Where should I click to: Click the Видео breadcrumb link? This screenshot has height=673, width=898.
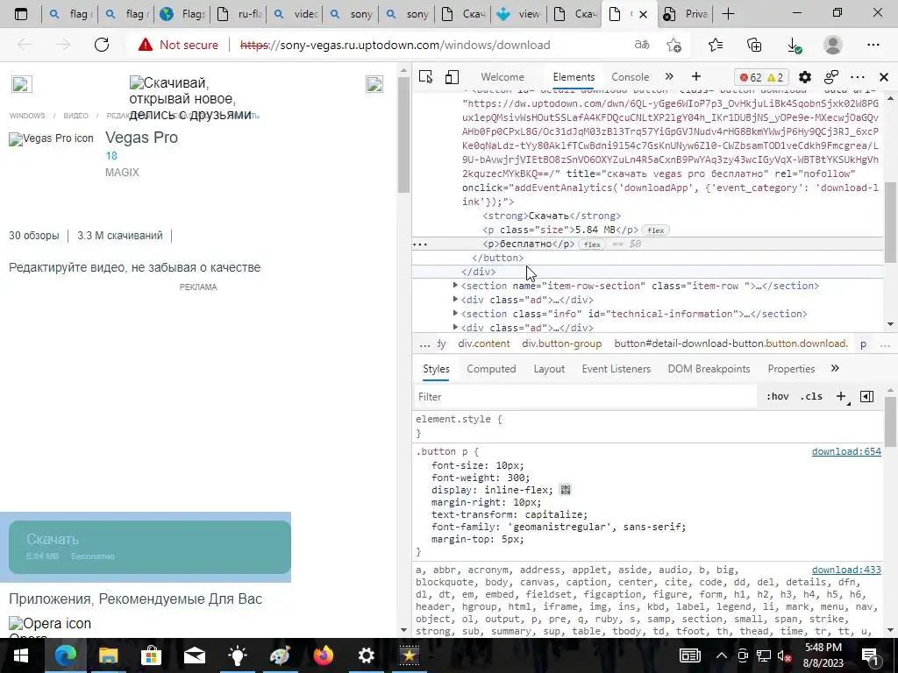75,116
